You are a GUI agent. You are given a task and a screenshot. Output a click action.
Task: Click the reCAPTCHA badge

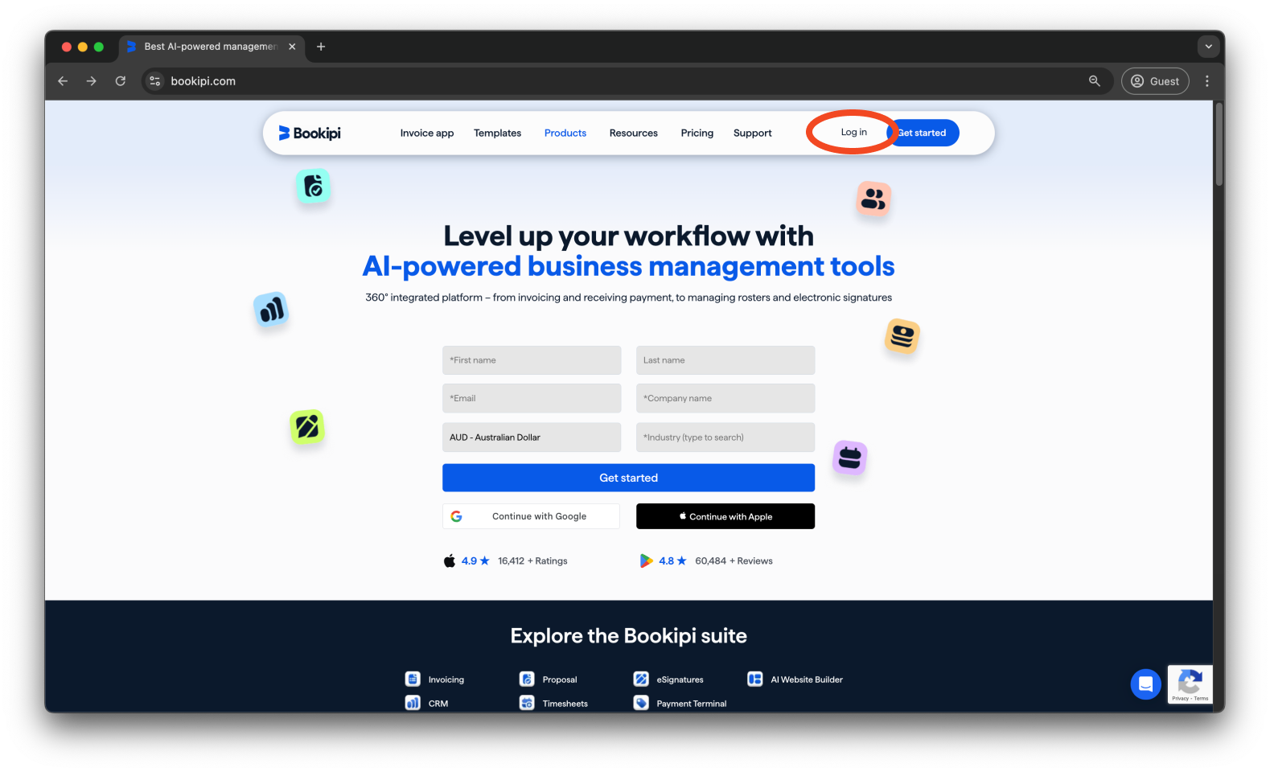click(1190, 684)
